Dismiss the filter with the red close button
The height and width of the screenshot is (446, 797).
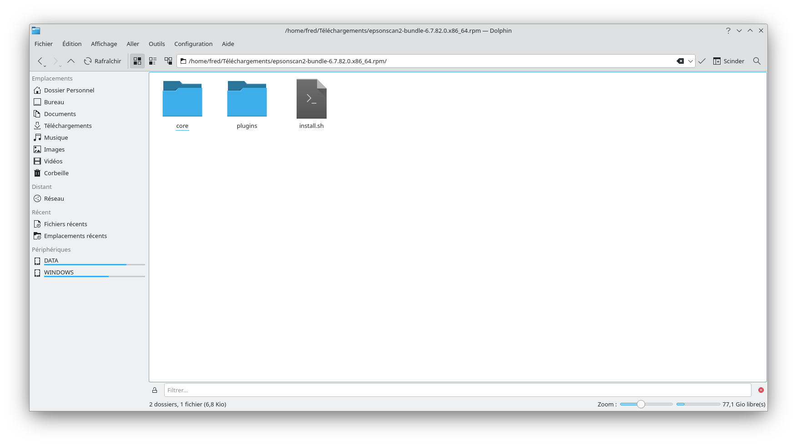pyautogui.click(x=761, y=390)
